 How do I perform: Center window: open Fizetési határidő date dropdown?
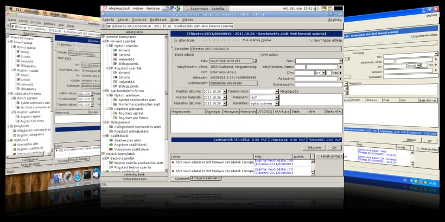[225, 97]
